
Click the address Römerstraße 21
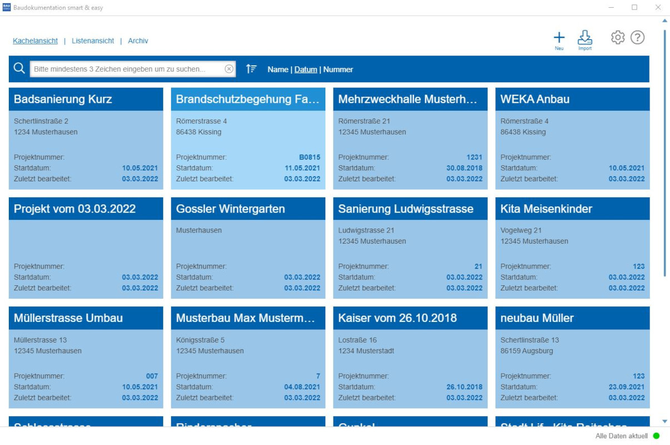364,121
